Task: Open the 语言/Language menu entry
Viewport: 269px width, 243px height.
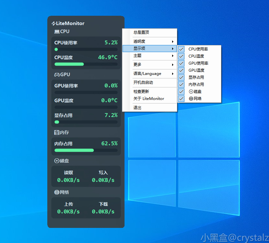Action: point(150,74)
